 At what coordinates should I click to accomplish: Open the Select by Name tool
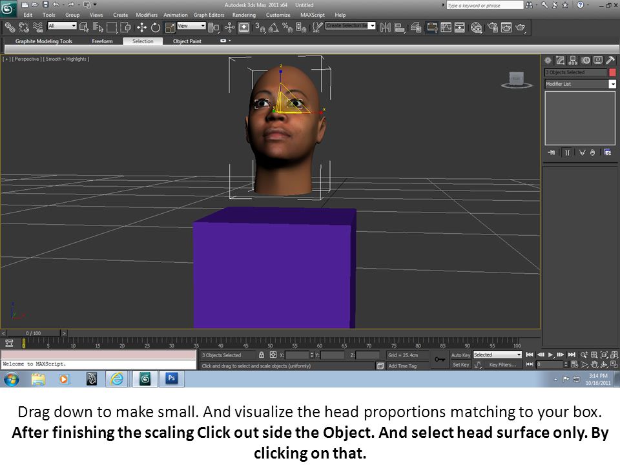[x=98, y=27]
